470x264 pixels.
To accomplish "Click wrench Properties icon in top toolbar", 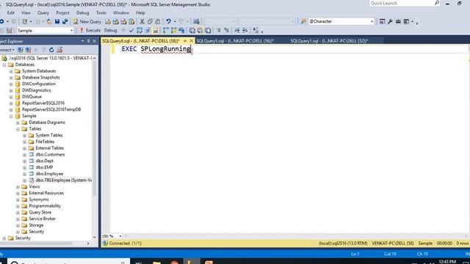I will 390,21.
